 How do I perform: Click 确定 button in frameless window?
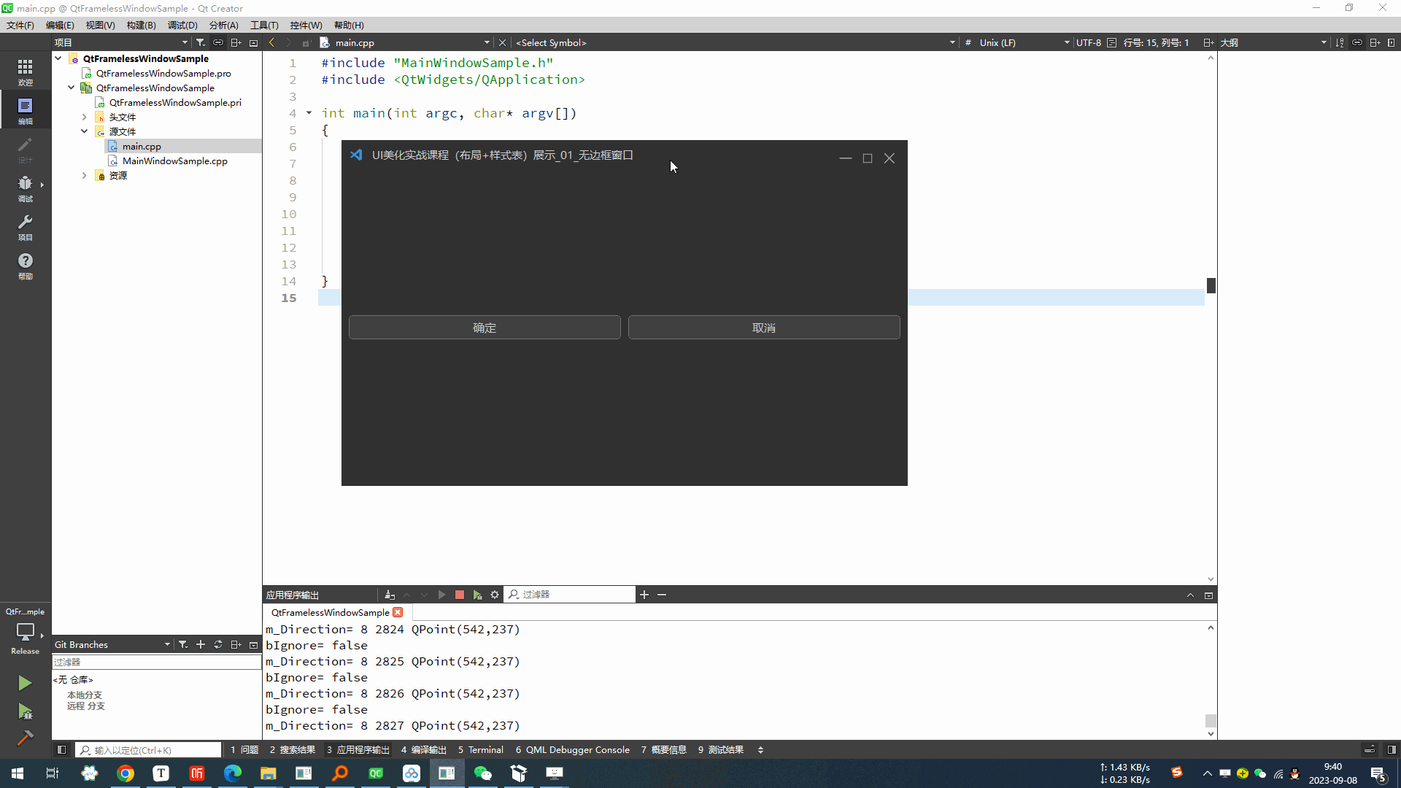coord(484,327)
